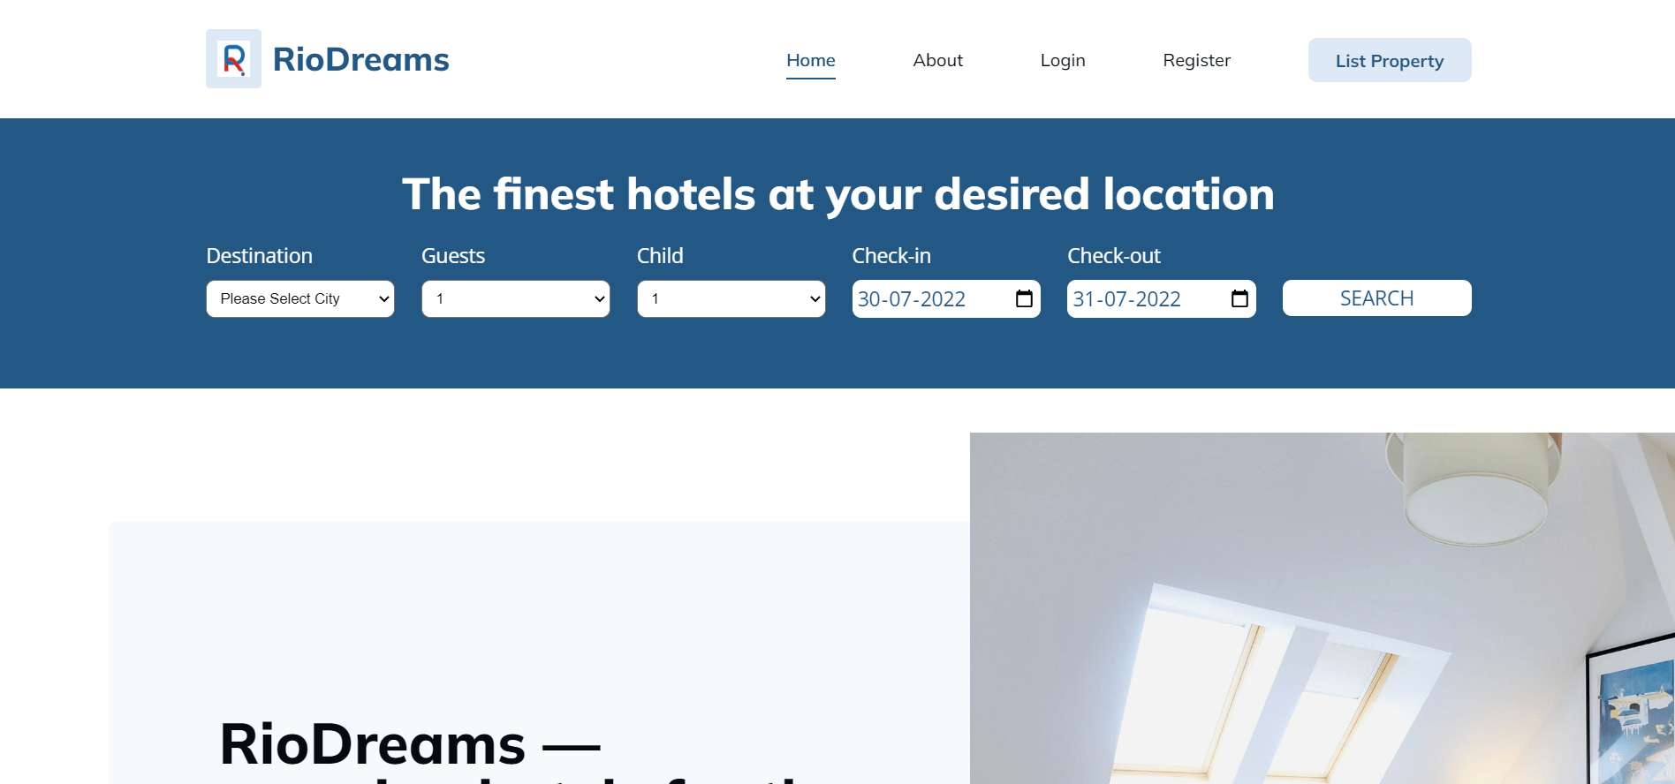Click the dropdown arrow of Please Select City

click(x=384, y=299)
